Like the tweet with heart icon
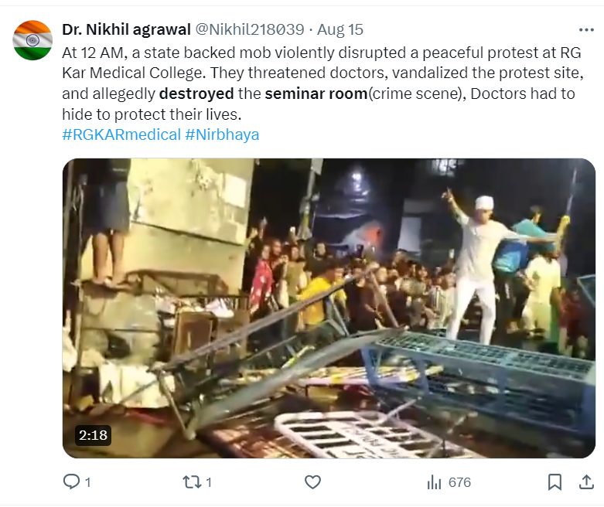604x507 pixels. pos(312,482)
